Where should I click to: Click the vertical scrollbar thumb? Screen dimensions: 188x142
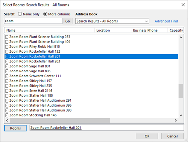pos(181,91)
